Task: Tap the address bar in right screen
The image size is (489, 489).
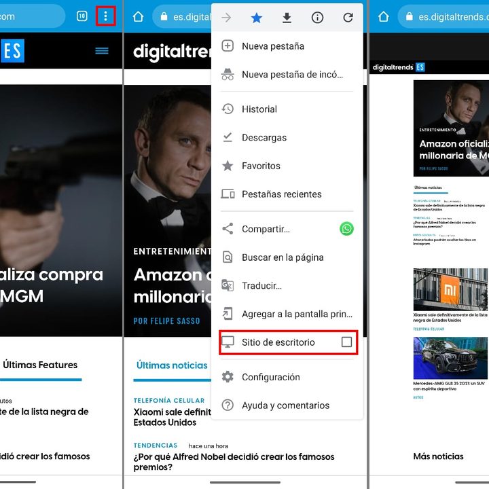Action: point(443,16)
